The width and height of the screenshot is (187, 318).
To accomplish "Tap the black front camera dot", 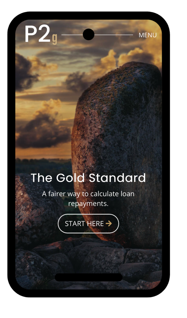I will pos(89,35).
